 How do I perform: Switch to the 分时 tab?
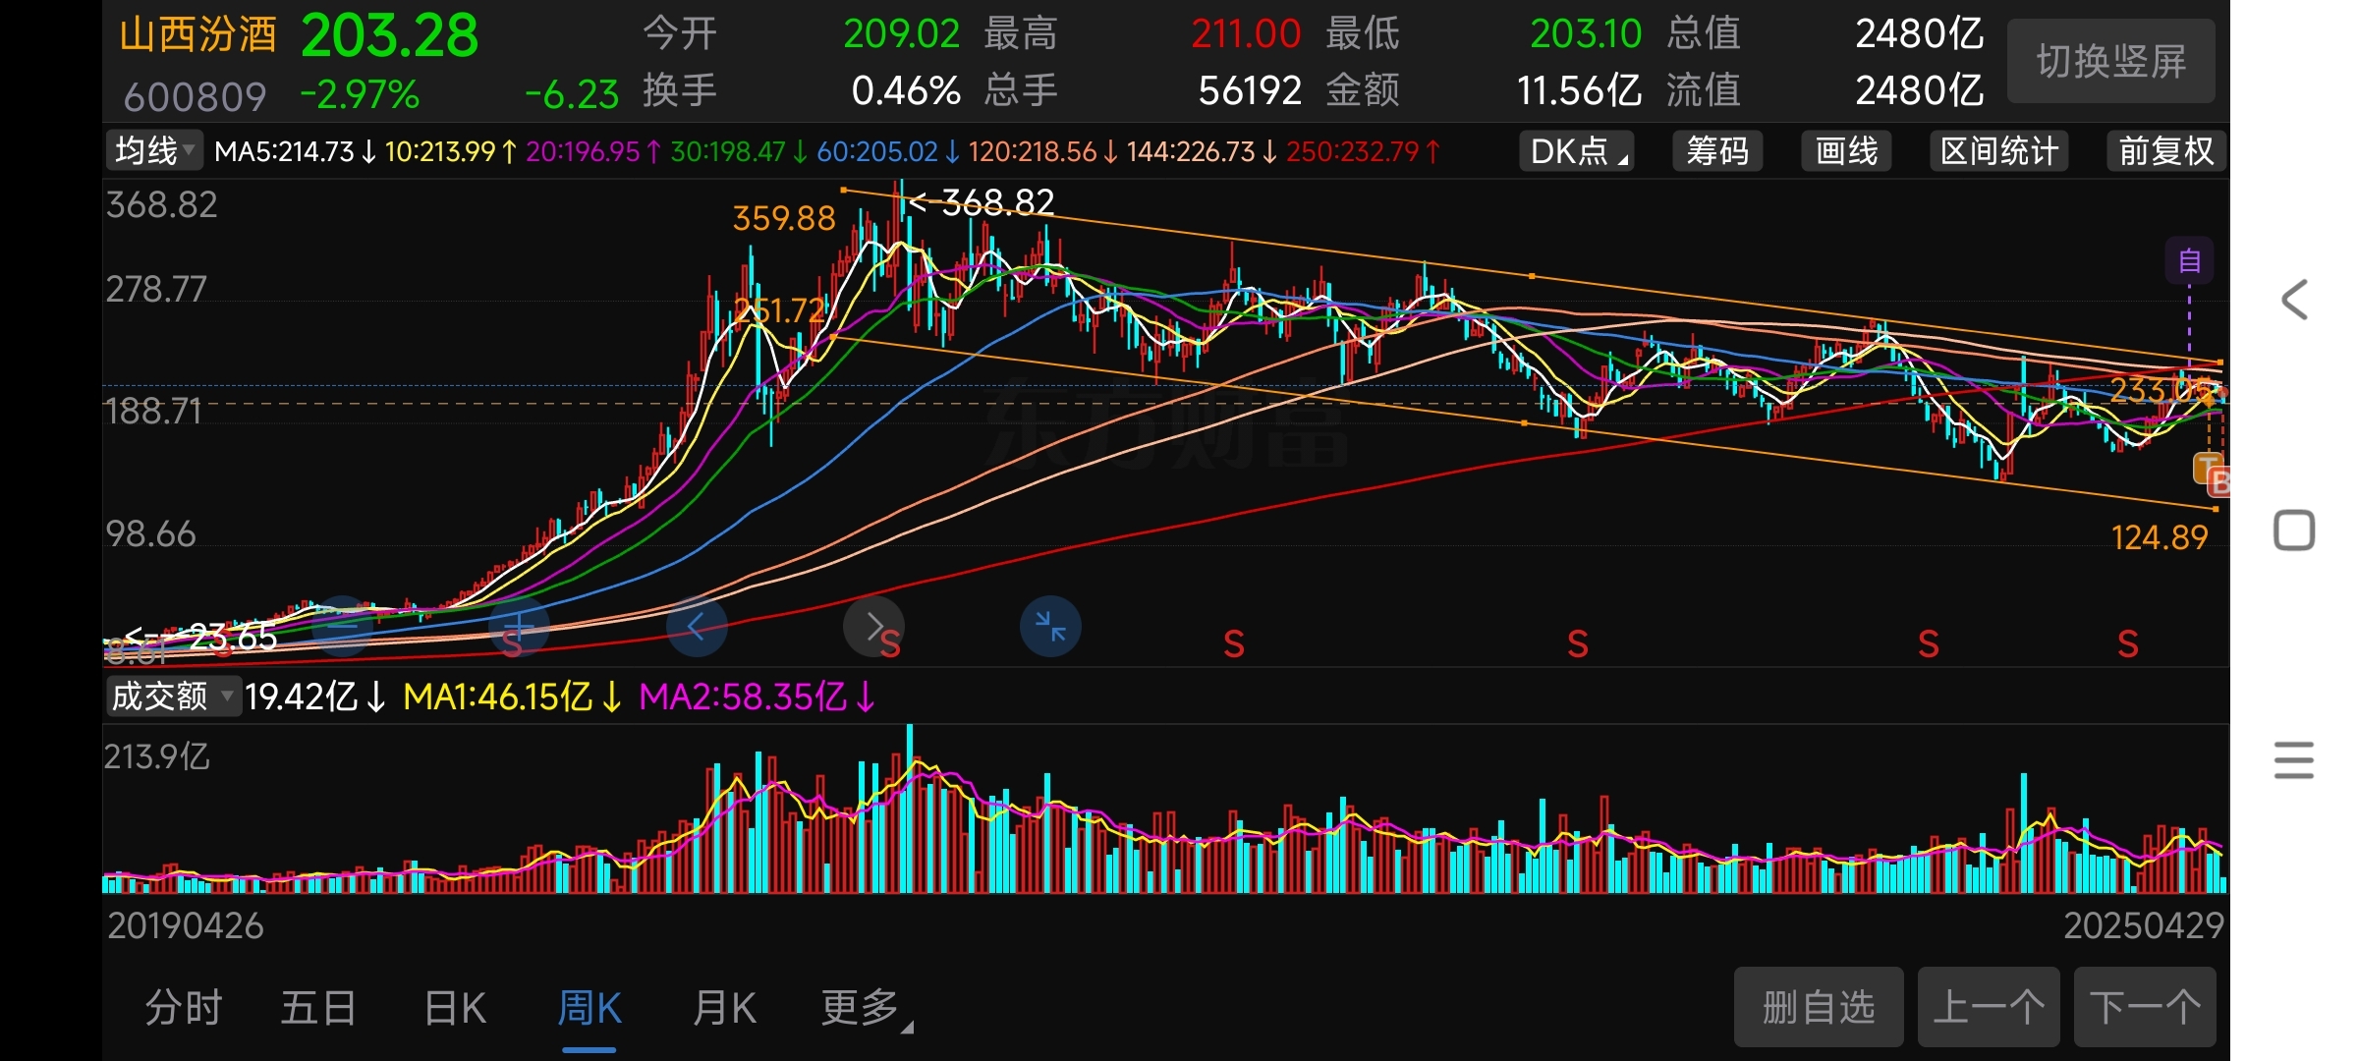pos(184,1008)
